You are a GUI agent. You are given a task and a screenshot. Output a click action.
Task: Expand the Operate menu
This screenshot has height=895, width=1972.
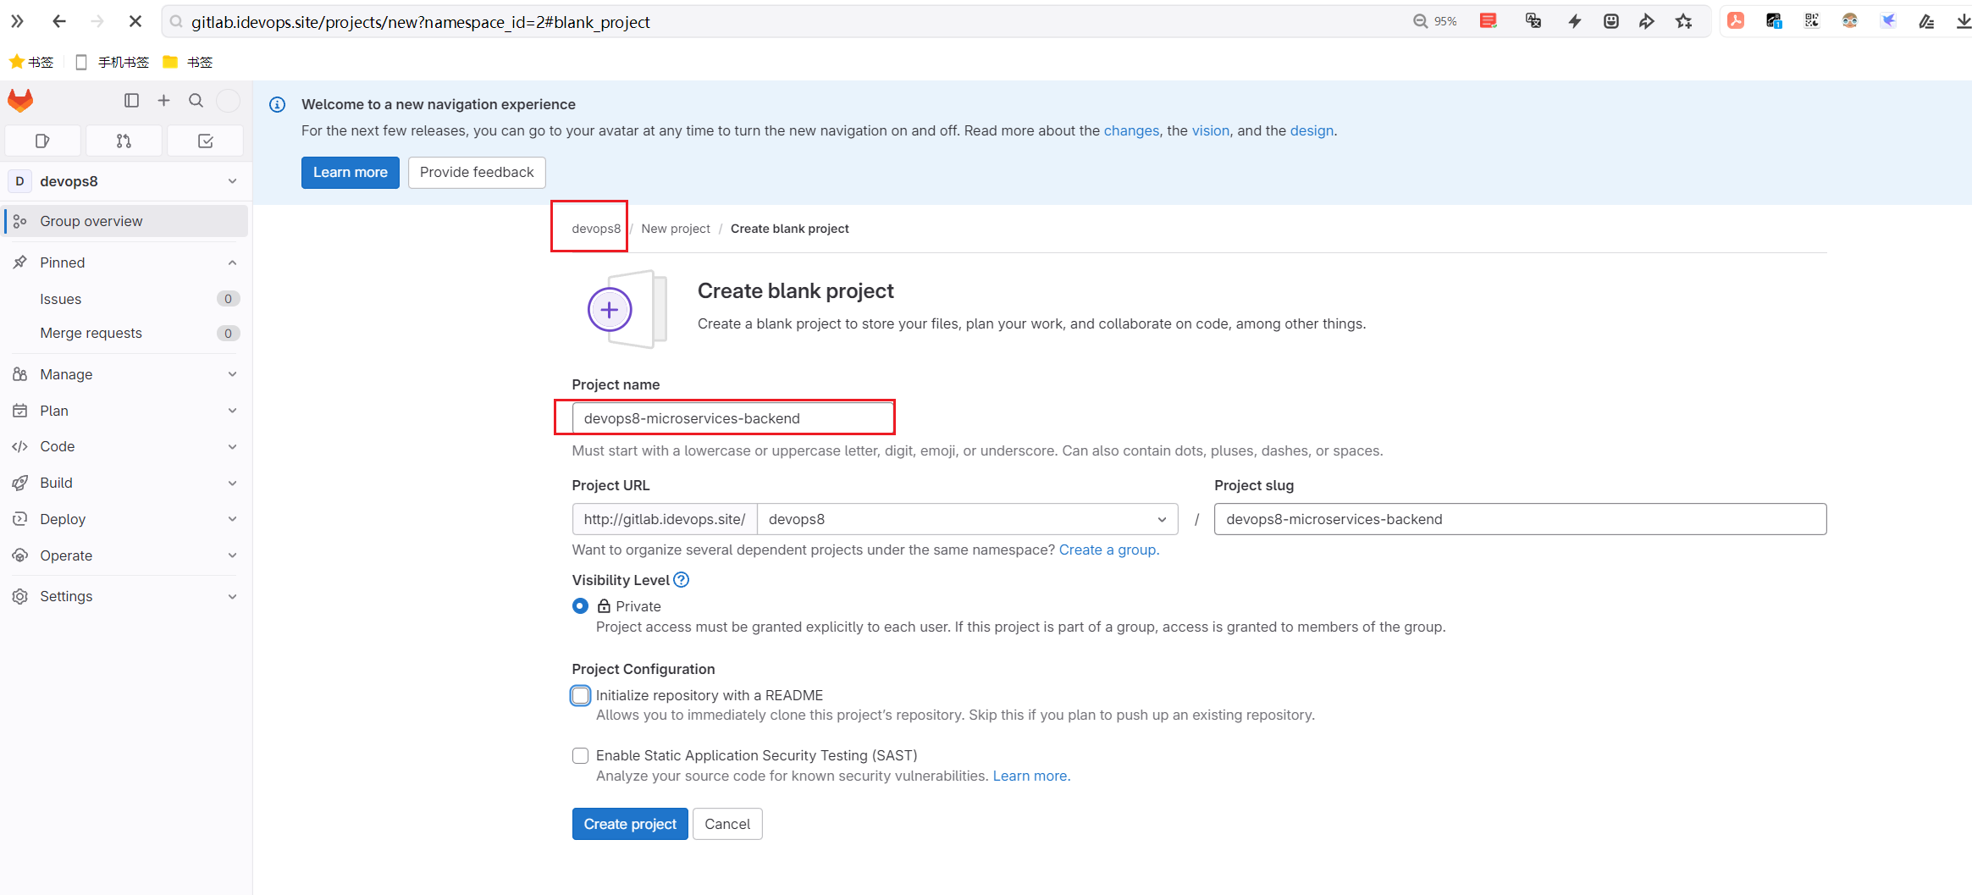click(124, 555)
